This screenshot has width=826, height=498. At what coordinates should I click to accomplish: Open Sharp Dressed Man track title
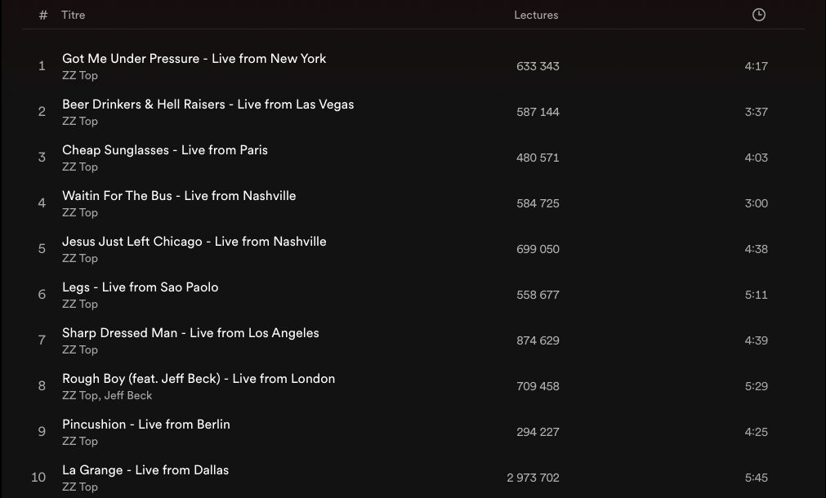click(190, 333)
